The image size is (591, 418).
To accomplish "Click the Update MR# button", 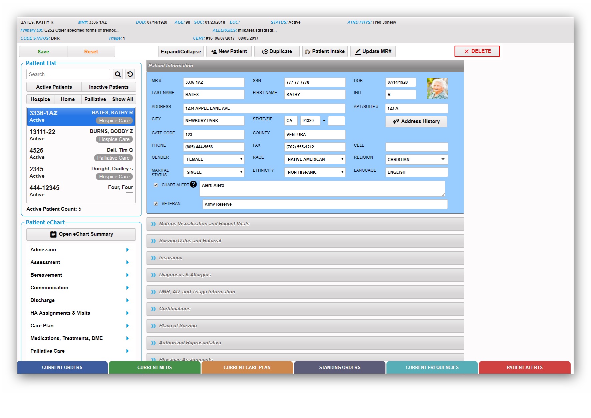I will (373, 51).
